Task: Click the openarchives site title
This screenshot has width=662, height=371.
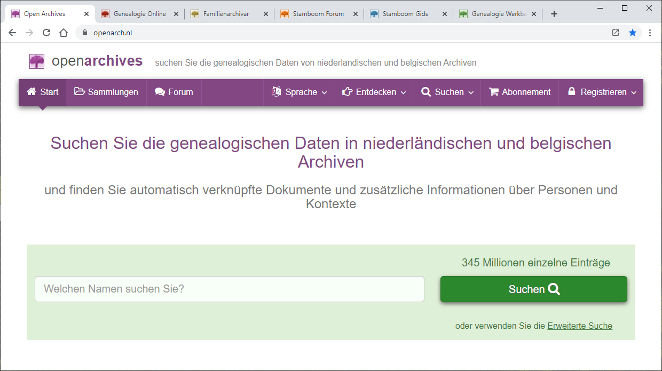Action: pyautogui.click(x=97, y=61)
